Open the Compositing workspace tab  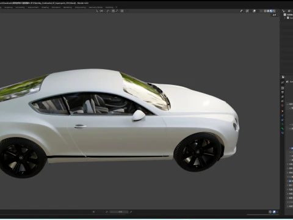[80, 7]
